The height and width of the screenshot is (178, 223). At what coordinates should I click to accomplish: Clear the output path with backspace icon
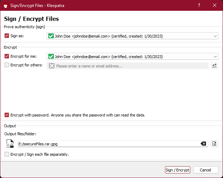tap(203, 144)
